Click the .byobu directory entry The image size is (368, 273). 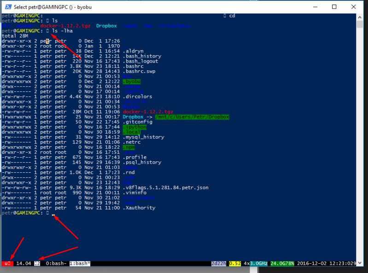pos(132,81)
